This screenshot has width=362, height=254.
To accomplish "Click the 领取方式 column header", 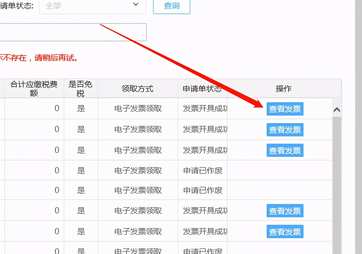I will [x=138, y=88].
